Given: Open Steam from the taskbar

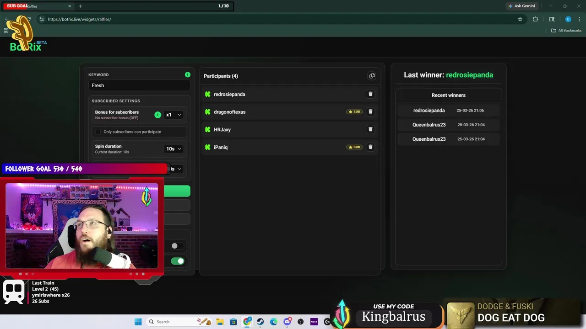Looking at the screenshot, I should 260,322.
